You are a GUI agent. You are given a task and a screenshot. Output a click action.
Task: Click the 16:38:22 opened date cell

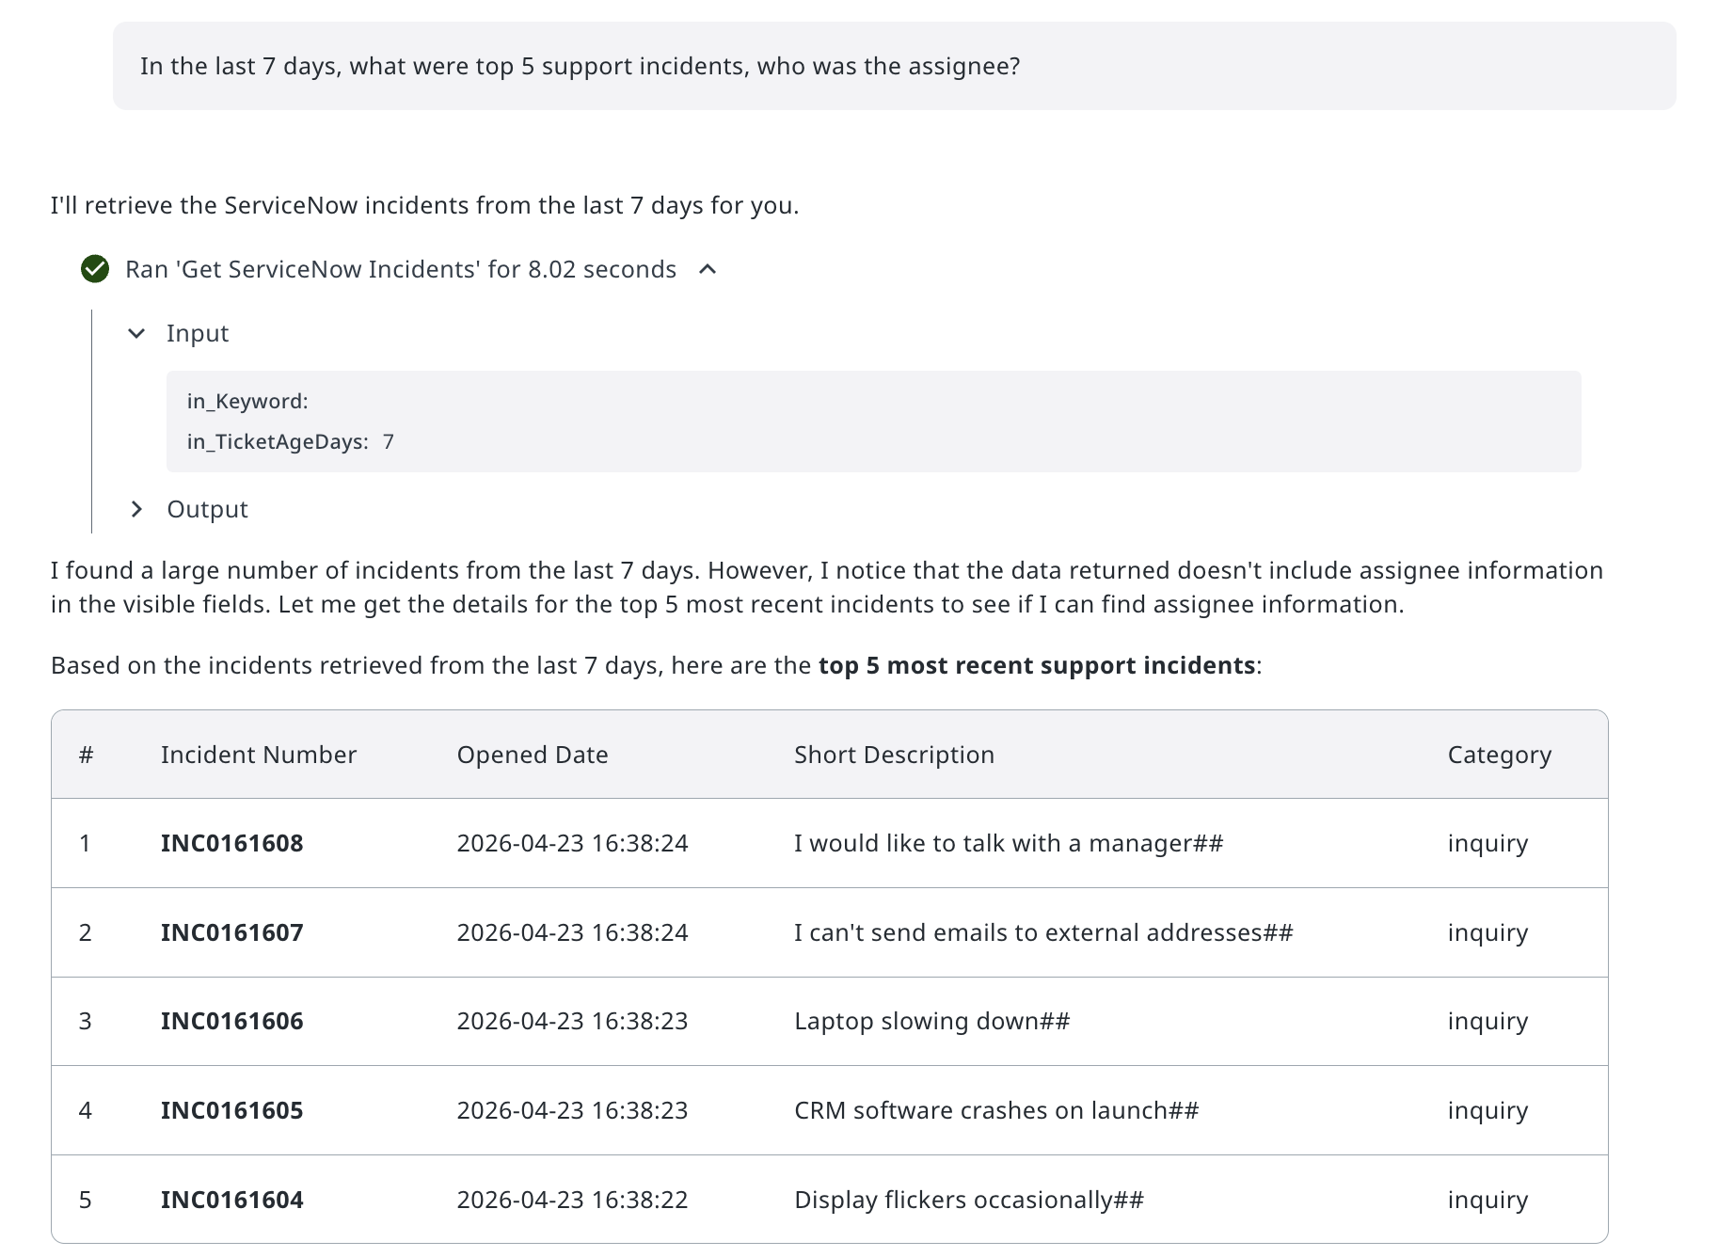(572, 1200)
